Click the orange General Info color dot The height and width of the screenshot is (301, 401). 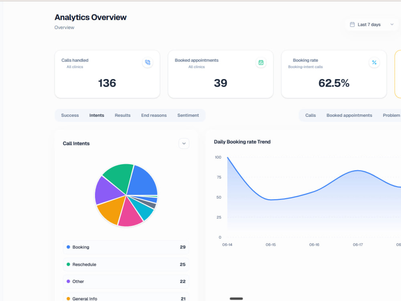(x=68, y=299)
